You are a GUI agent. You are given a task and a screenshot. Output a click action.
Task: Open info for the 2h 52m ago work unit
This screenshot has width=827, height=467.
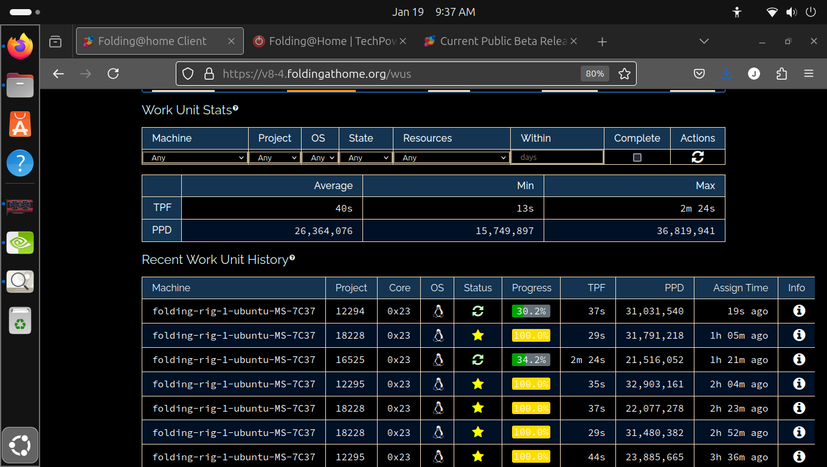pos(799,432)
